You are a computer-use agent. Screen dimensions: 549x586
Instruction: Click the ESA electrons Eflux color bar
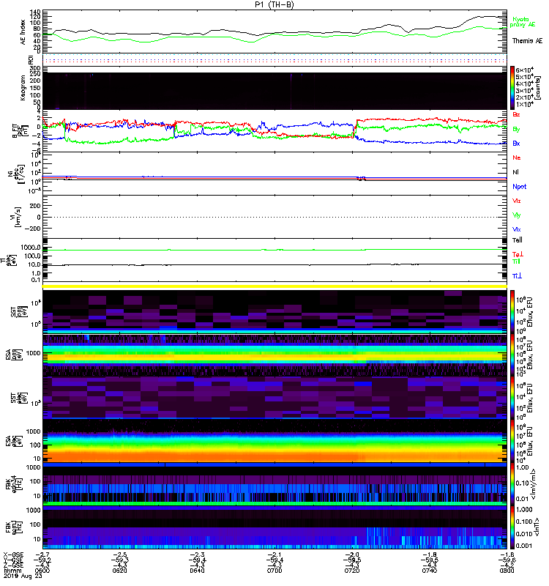pyautogui.click(x=512, y=442)
